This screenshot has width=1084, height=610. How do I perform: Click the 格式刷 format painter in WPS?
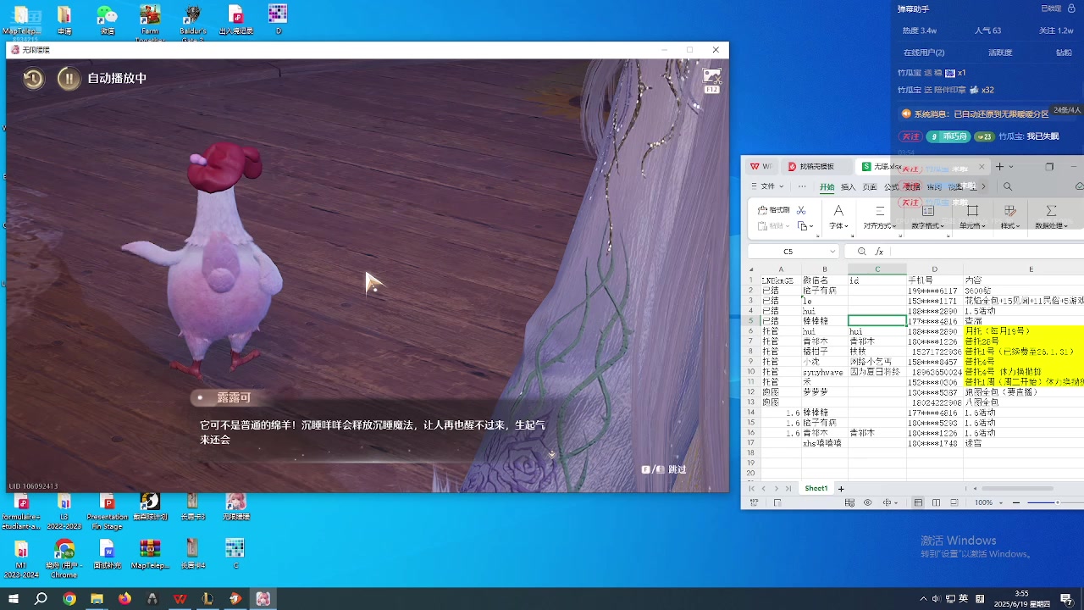773,210
